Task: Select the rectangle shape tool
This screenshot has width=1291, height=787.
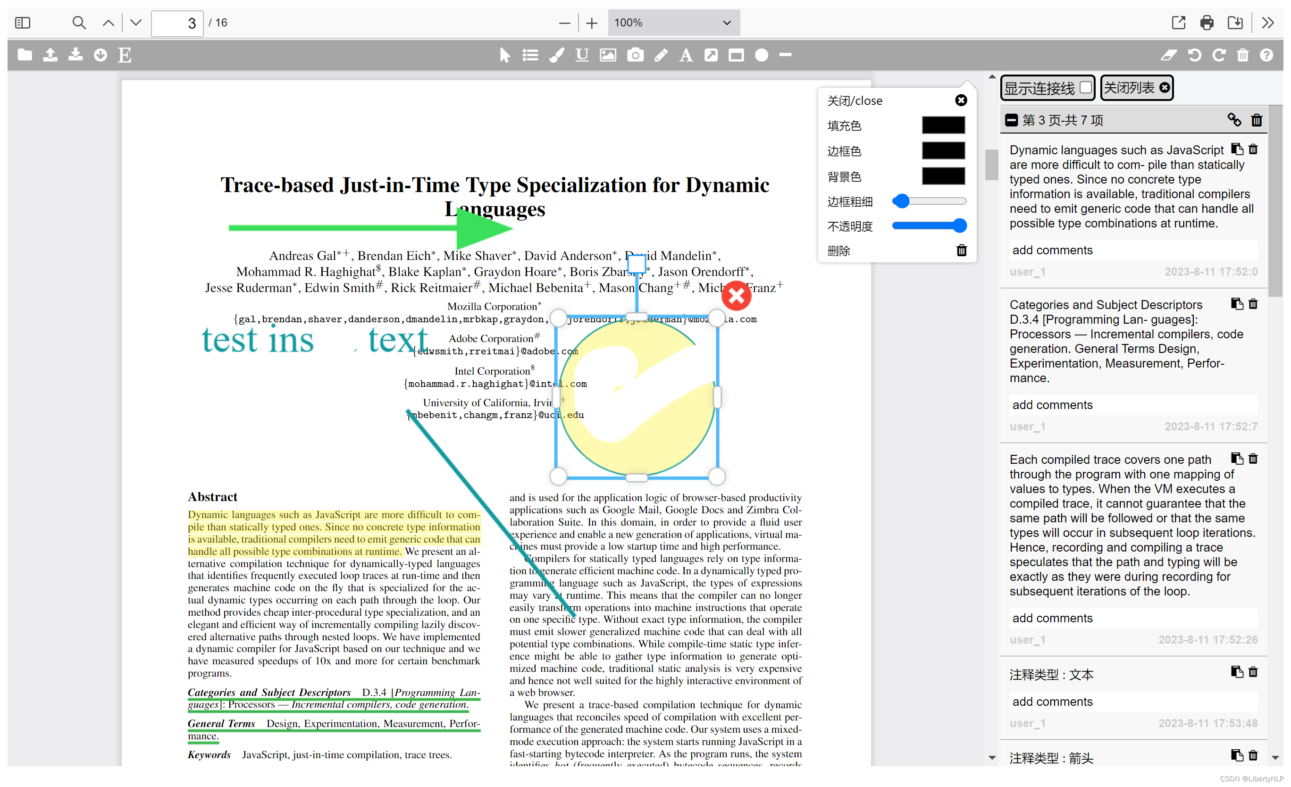Action: [x=736, y=55]
